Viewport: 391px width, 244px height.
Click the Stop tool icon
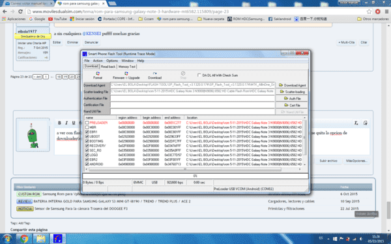[x=183, y=75]
